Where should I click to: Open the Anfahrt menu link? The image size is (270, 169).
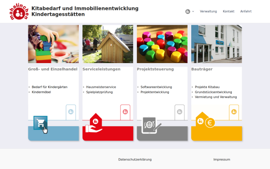tap(246, 11)
